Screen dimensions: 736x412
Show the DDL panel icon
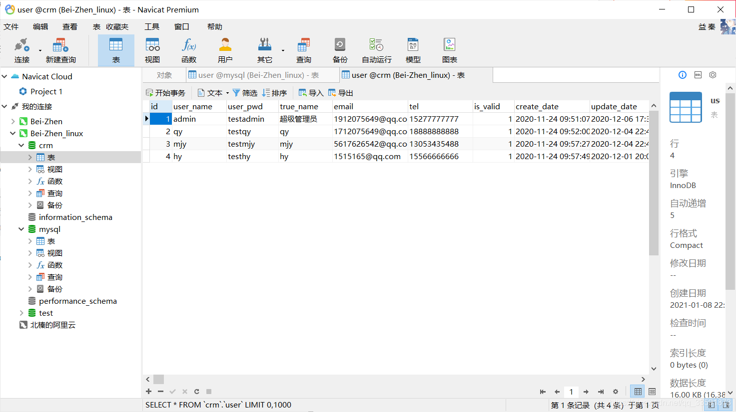tap(698, 75)
